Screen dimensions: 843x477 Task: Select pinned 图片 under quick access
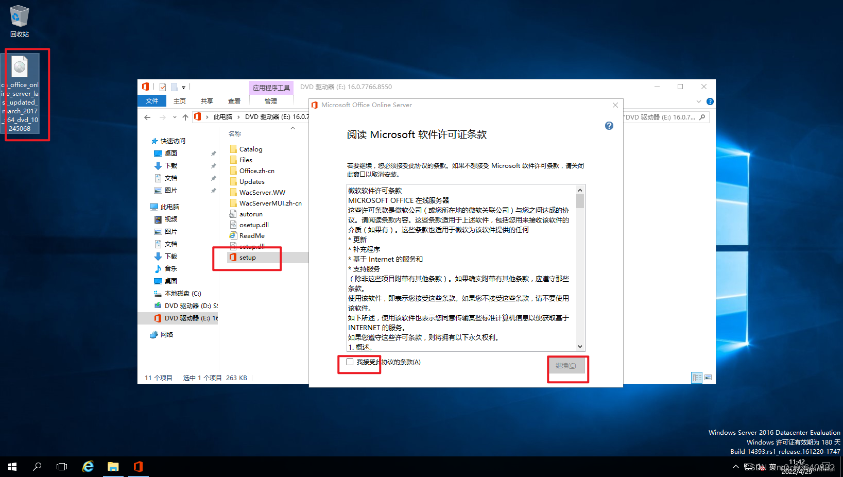click(x=171, y=190)
